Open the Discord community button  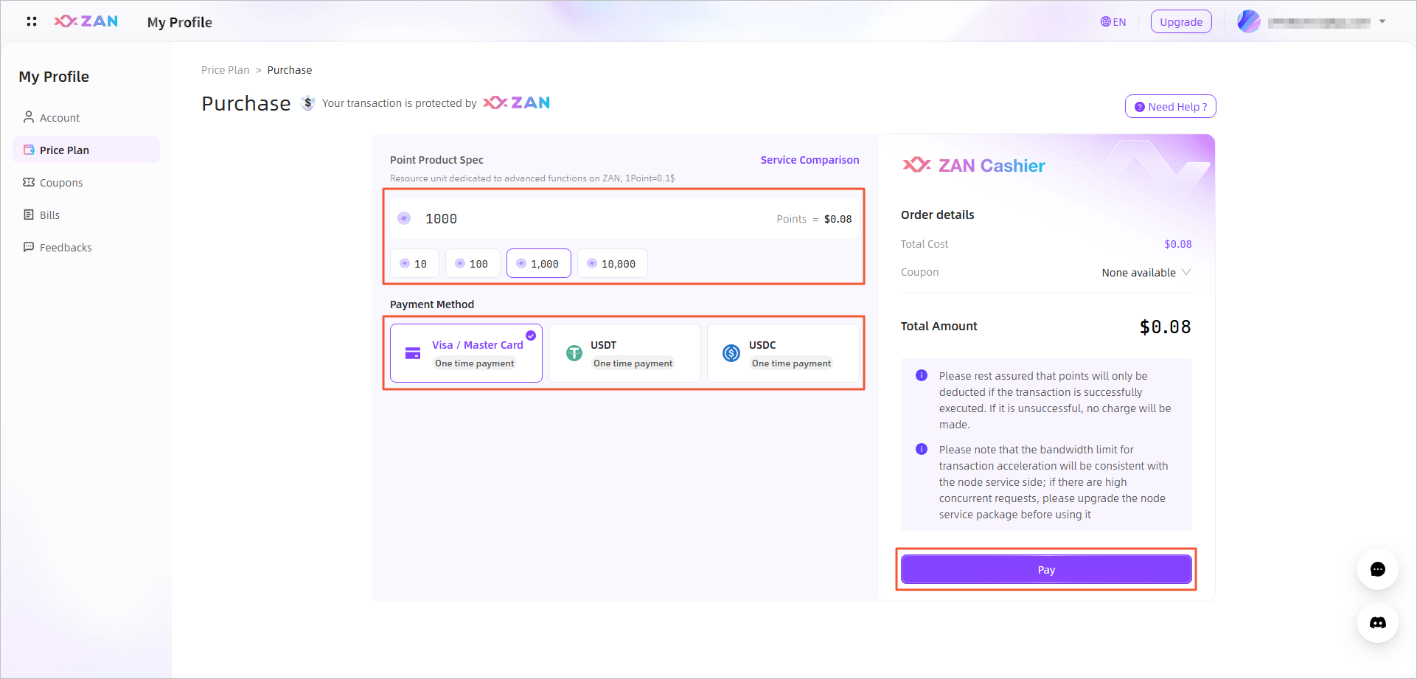pos(1378,623)
